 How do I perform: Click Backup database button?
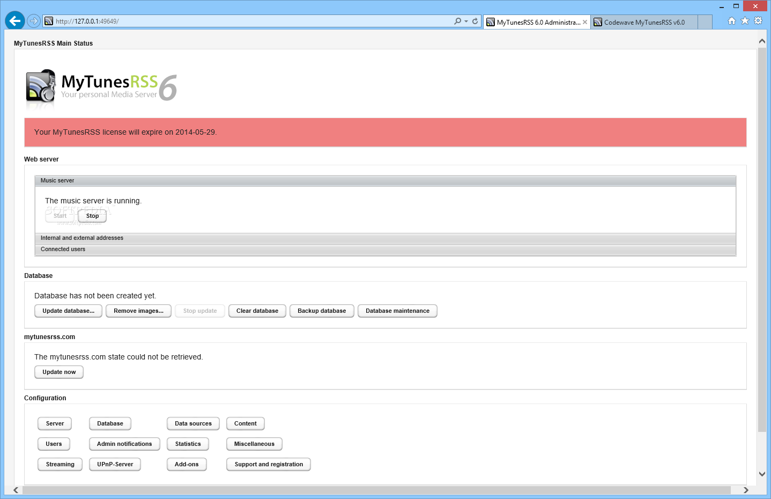[x=322, y=311]
